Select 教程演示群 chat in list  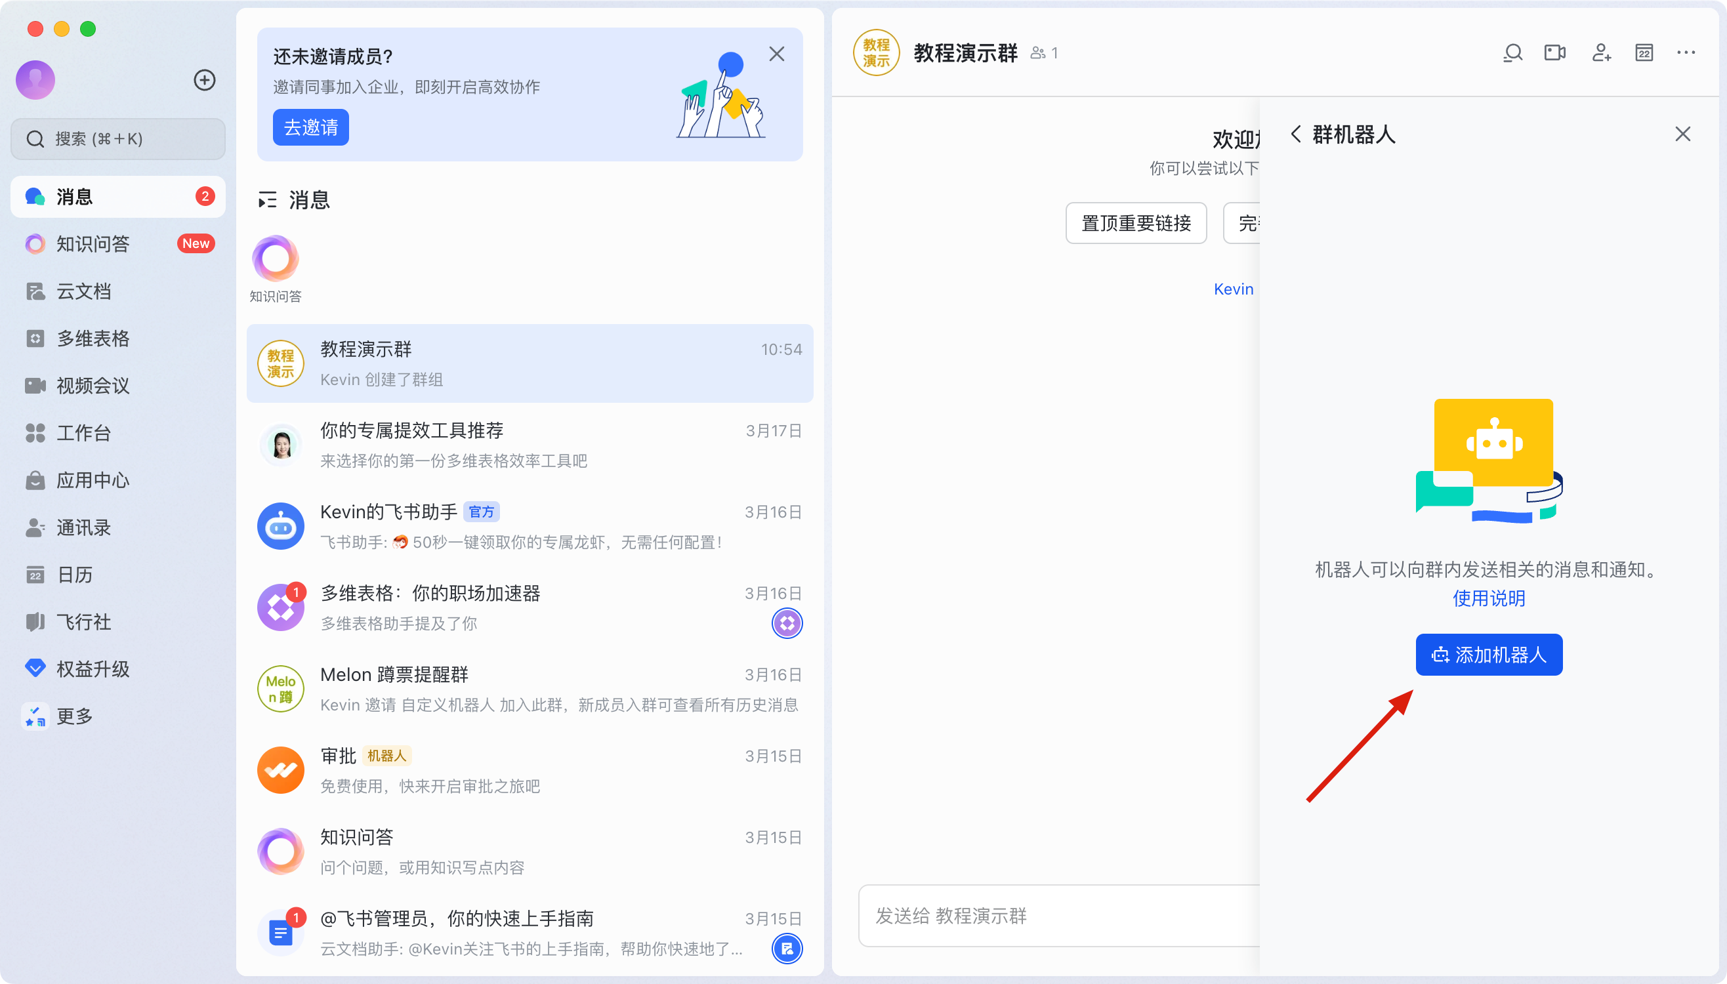[x=530, y=363]
